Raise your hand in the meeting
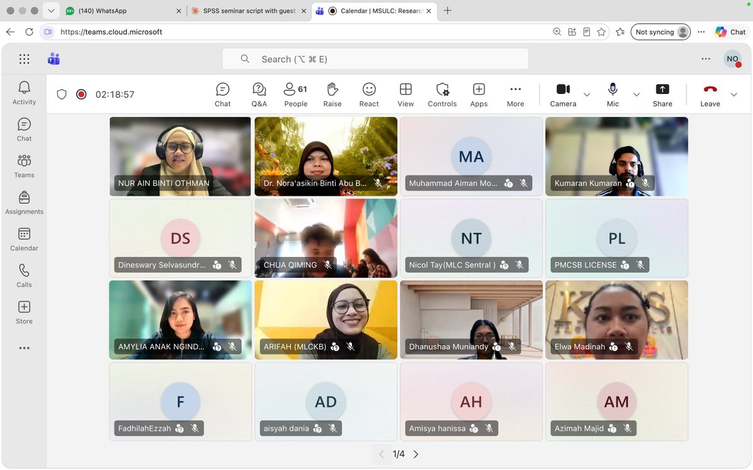753x470 pixels. (x=333, y=95)
